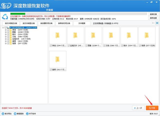Image resolution: width=160 pixels, height=116 pixels.
Task: Click the orange 恢复 button
Action: point(152,108)
